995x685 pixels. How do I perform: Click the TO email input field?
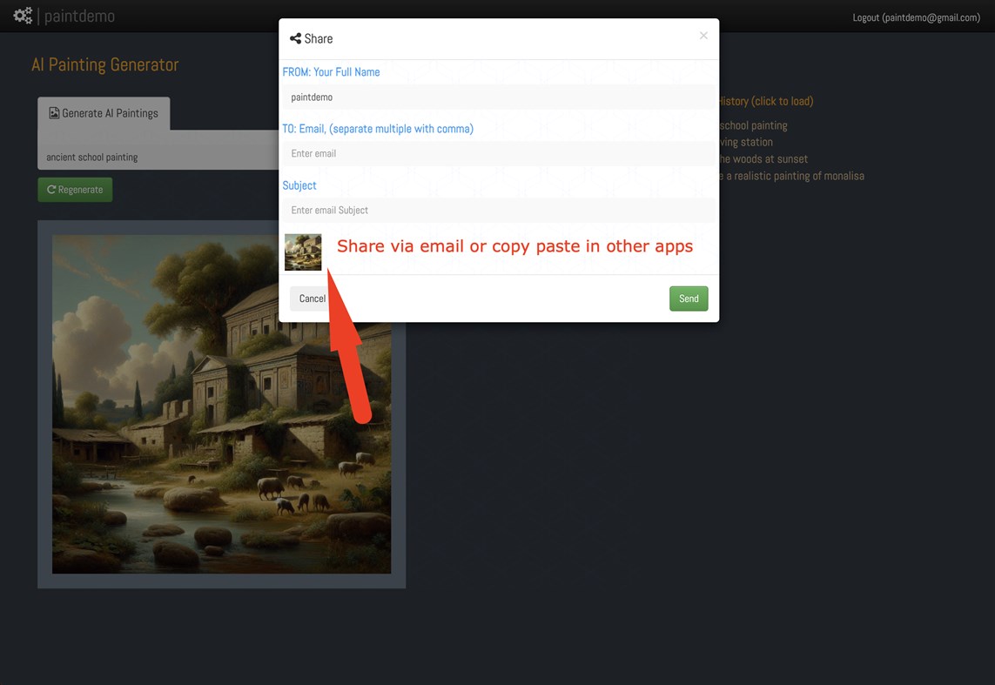[499, 153]
